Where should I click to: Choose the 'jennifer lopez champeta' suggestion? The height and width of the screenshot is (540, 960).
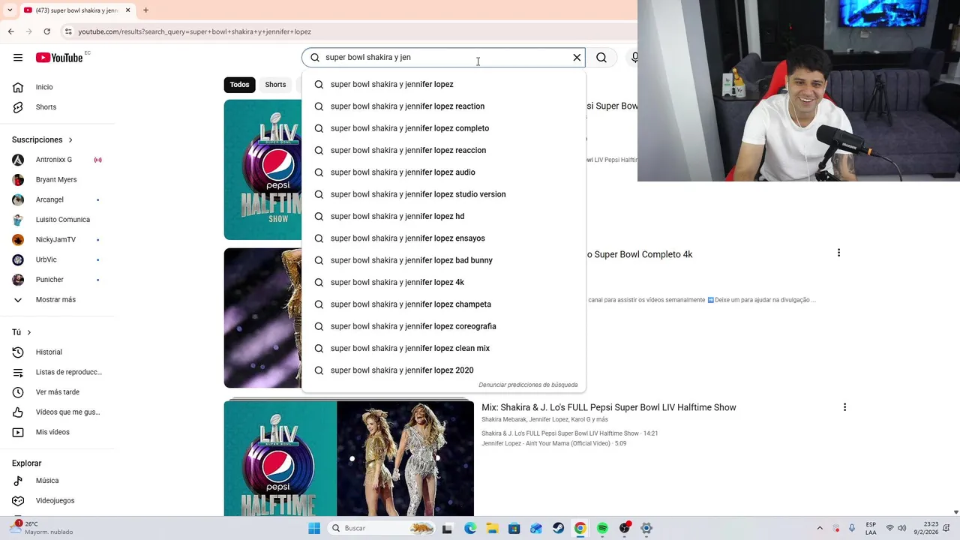point(443,304)
